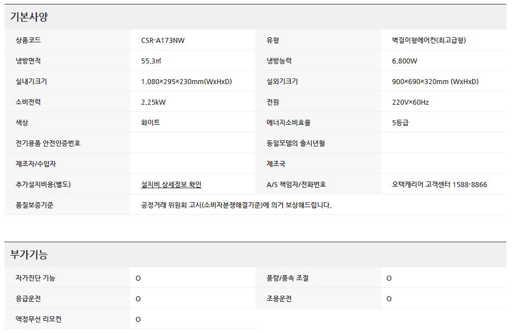Click the 220V×60Hz value
This screenshot has width=513, height=333.
pos(410,102)
